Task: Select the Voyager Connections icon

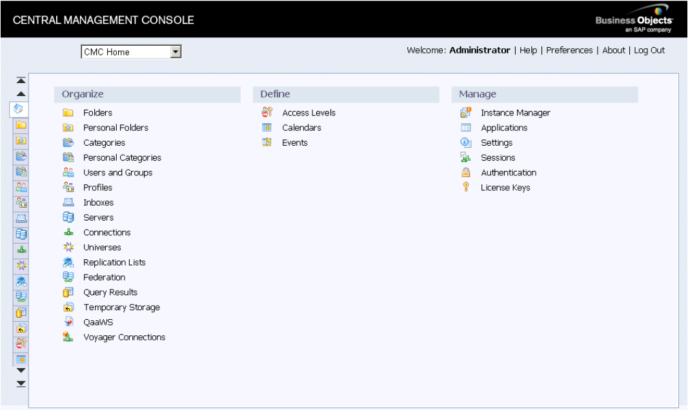Action: (68, 337)
